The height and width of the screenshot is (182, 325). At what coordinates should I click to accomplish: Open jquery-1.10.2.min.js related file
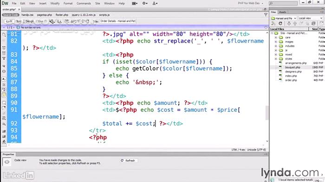84,15
